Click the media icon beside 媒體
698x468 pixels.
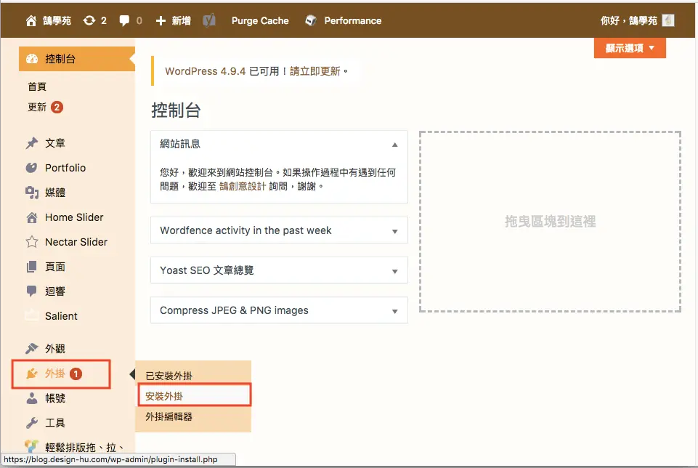(x=32, y=193)
